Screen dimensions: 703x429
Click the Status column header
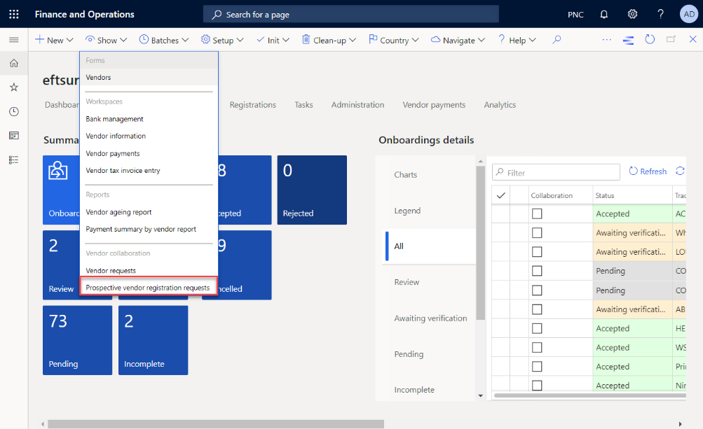pos(632,195)
